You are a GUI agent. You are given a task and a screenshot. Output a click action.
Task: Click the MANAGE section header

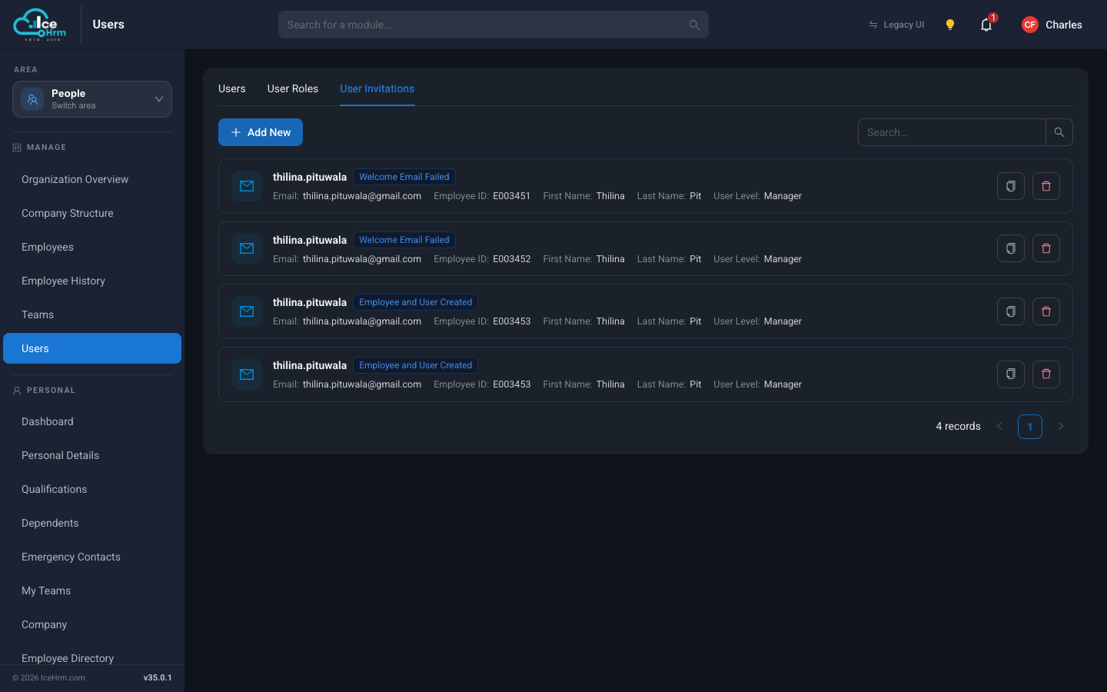pos(46,147)
